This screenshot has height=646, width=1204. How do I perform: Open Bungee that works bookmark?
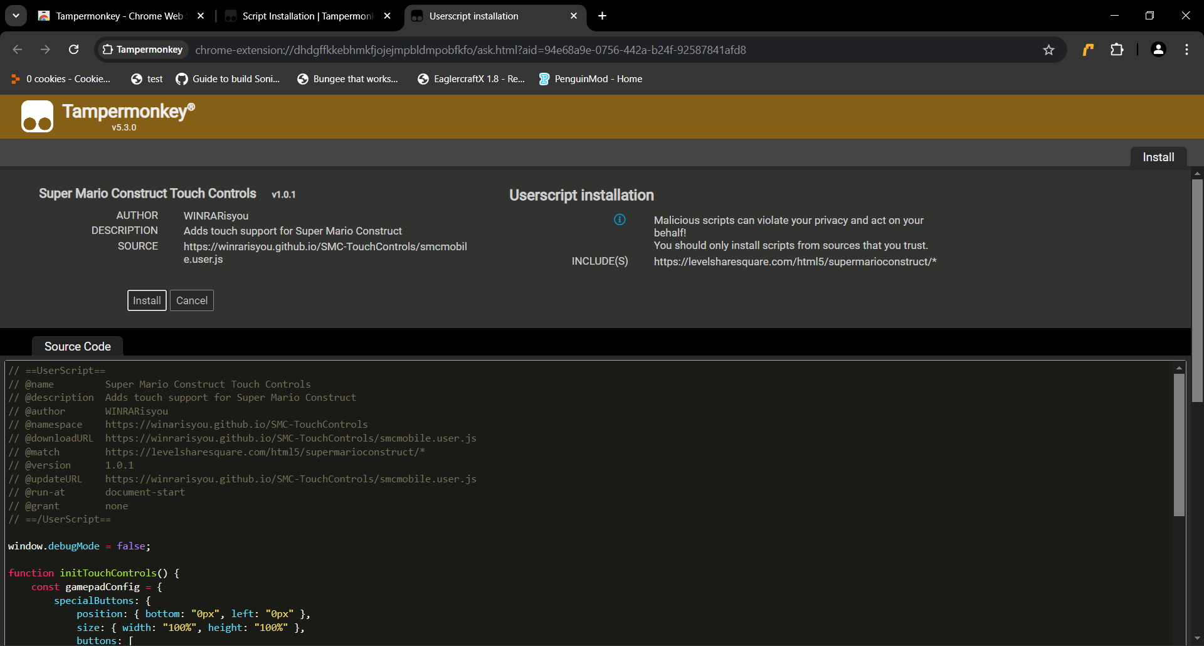click(348, 79)
